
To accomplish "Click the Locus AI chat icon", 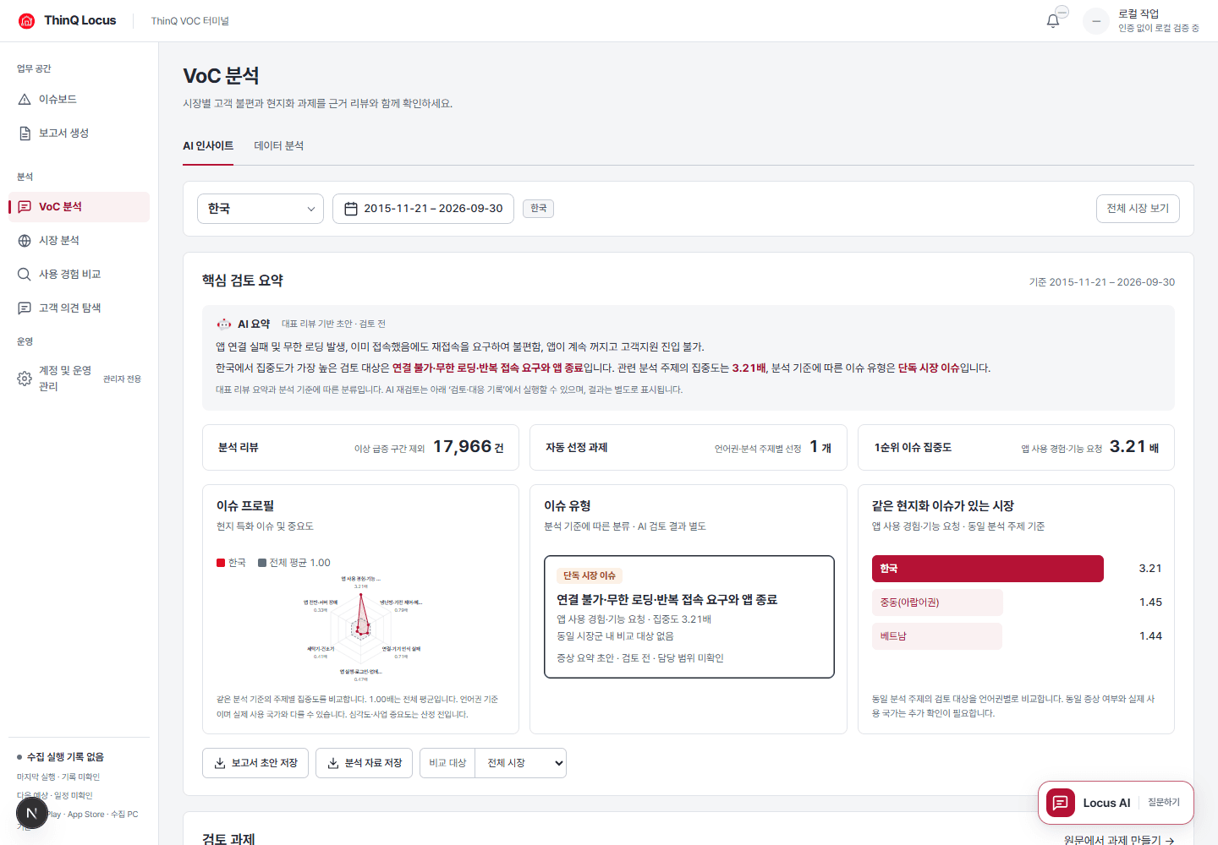I will tap(1061, 803).
